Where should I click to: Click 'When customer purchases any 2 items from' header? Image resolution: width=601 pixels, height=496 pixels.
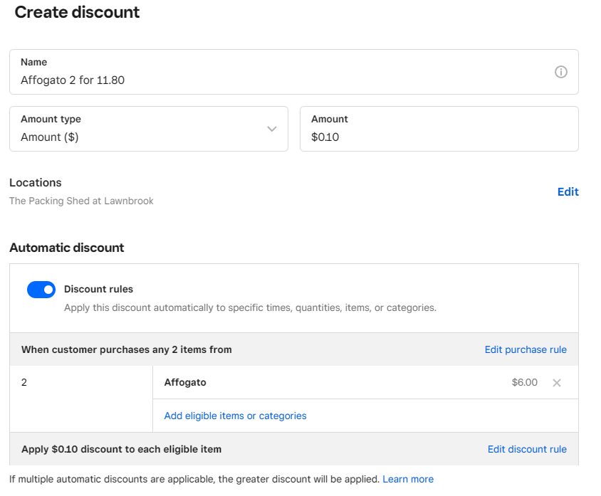pos(126,349)
